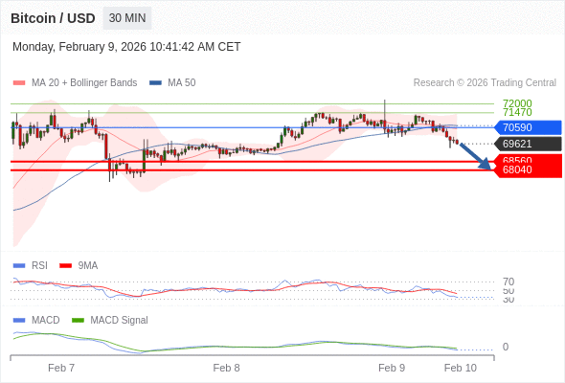Select the RSI legend label

point(39,265)
